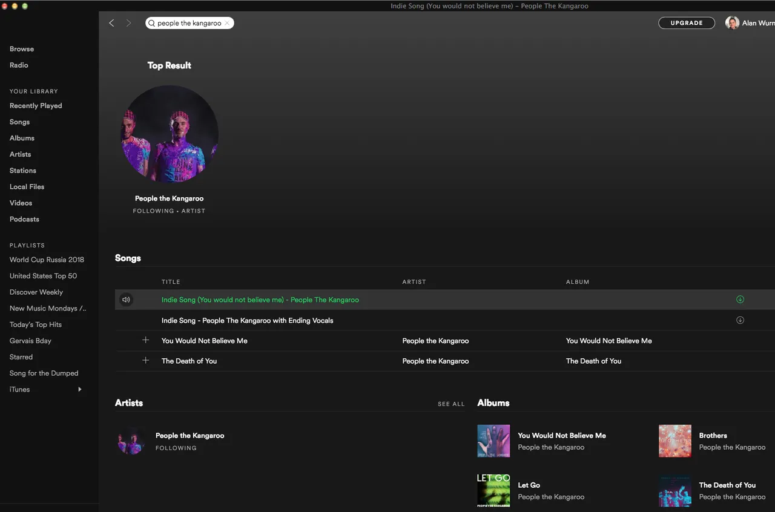Open Recently Played
The height and width of the screenshot is (512, 775).
(36, 106)
